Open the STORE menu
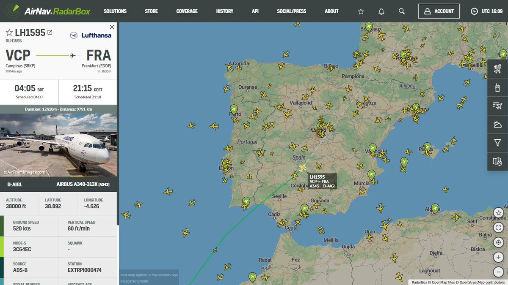 [151, 11]
